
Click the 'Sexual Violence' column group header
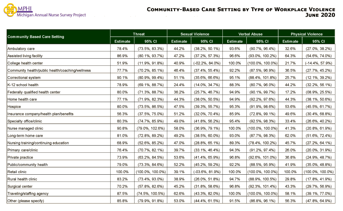click(195, 34)
